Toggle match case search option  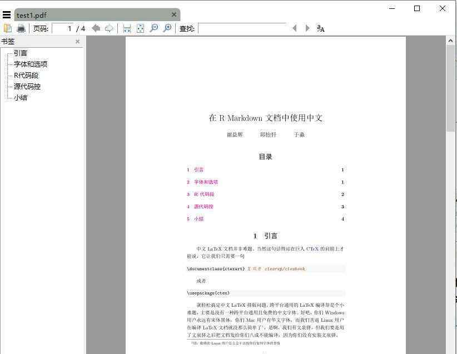[x=320, y=28]
